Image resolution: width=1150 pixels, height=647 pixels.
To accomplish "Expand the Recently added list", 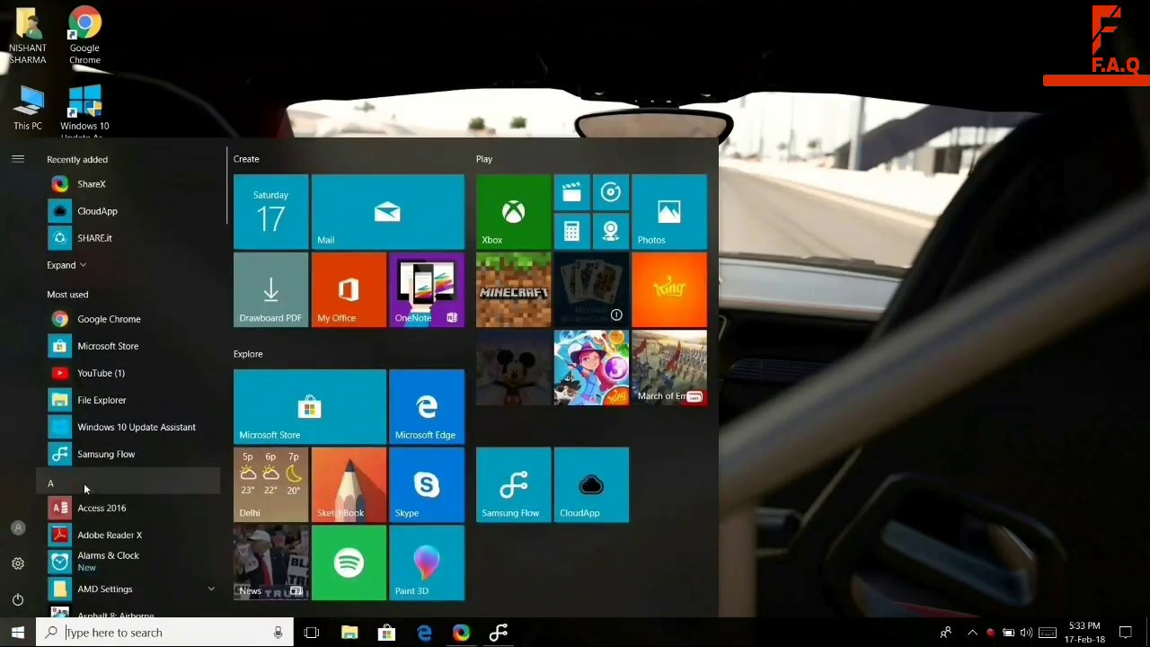I will (66, 265).
